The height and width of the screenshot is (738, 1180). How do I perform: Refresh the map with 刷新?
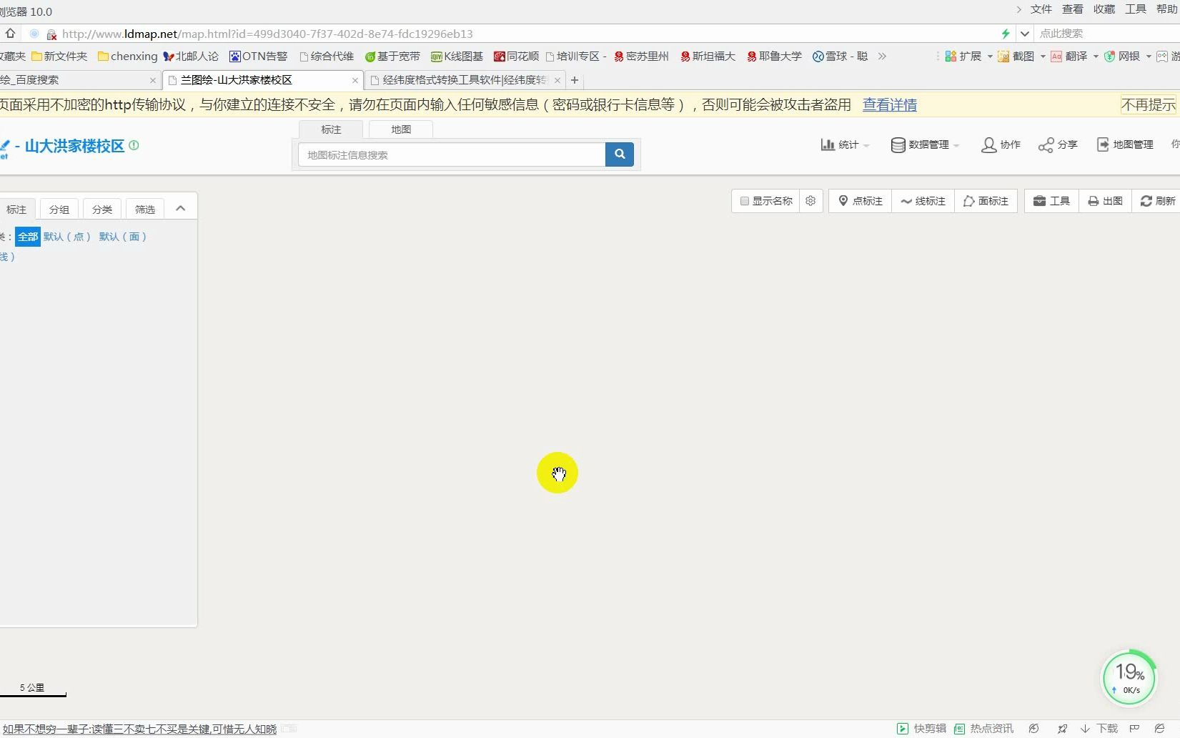coord(1157,201)
